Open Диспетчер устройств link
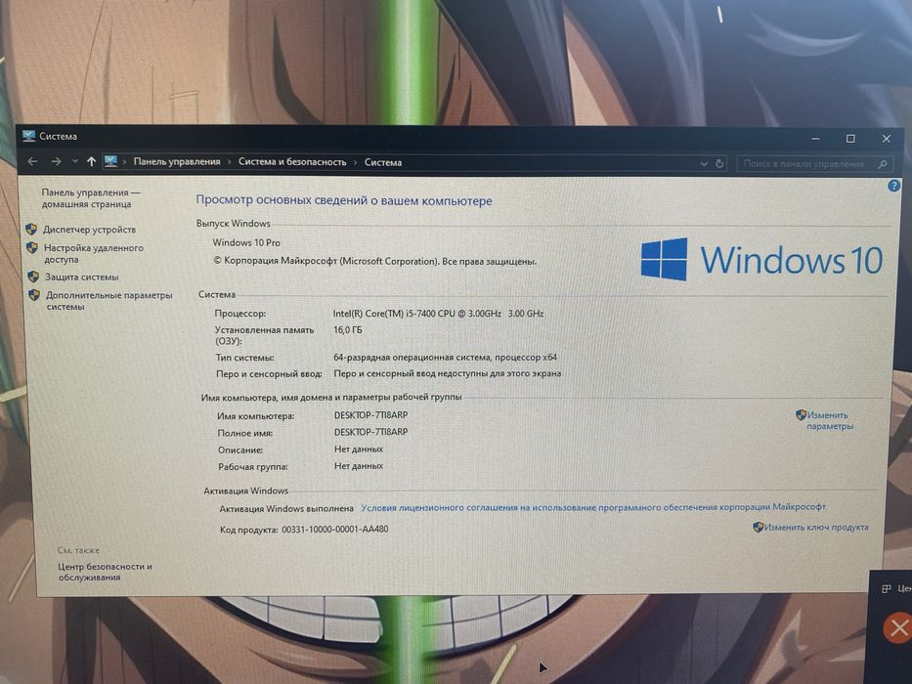Screen dimensions: 912x684 point(89,230)
